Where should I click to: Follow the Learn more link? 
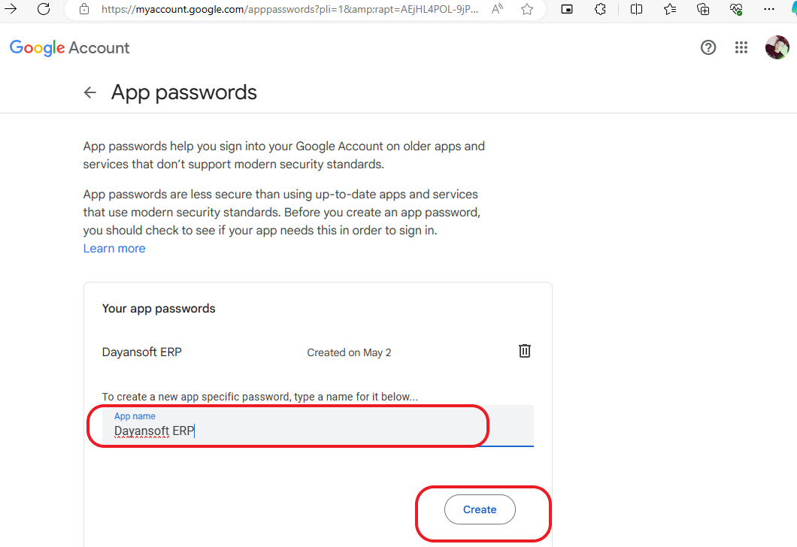pyautogui.click(x=114, y=249)
